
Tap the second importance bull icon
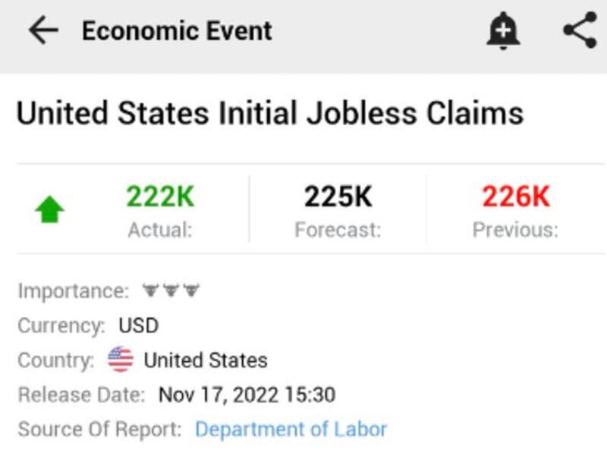pyautogui.click(x=171, y=291)
